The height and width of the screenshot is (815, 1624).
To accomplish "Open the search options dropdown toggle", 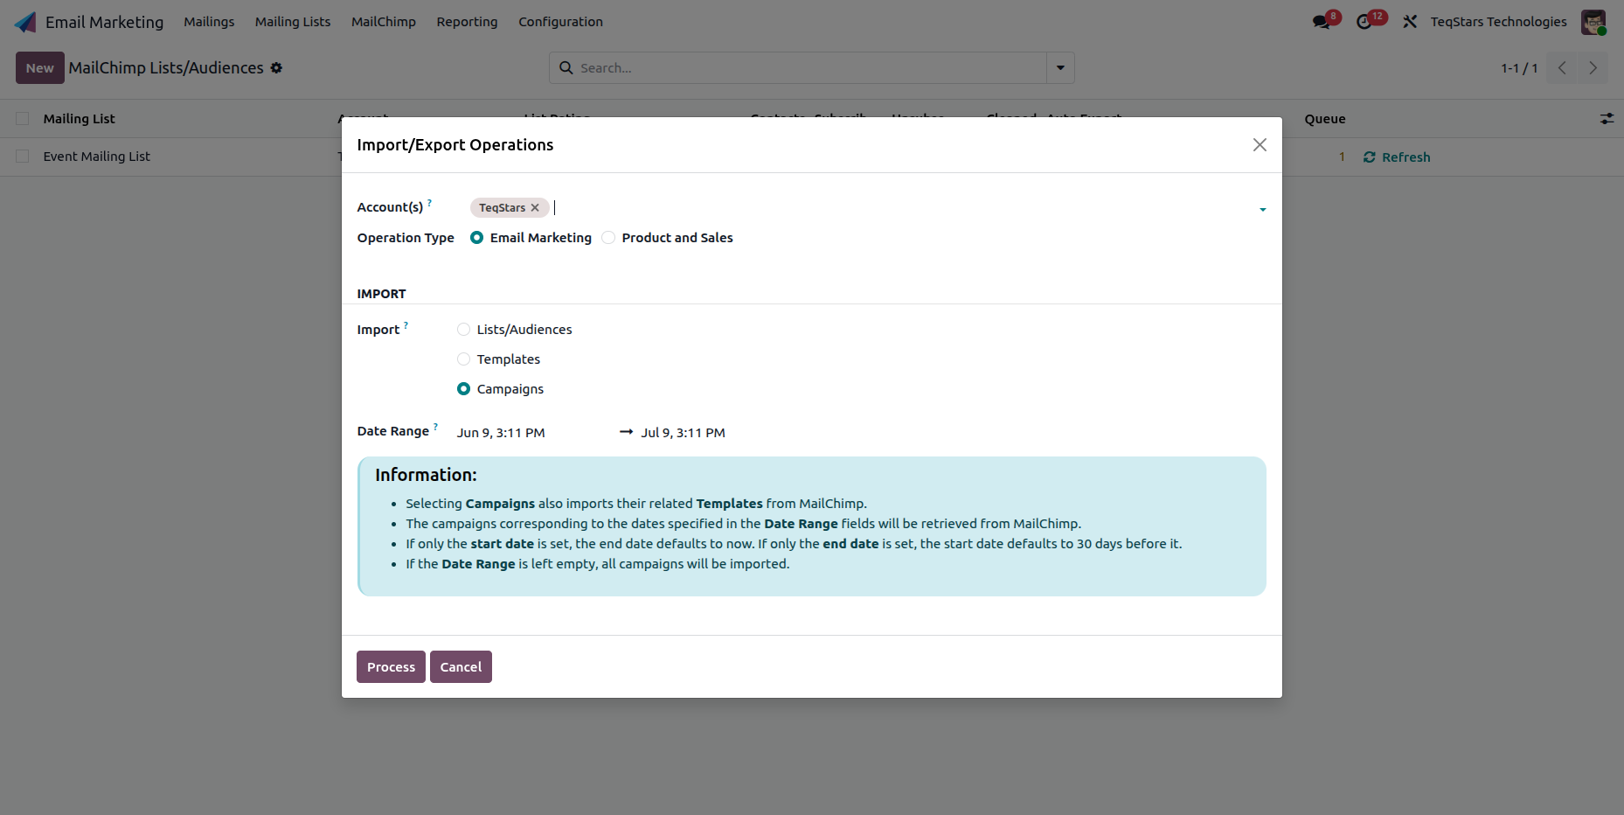I will 1060,67.
